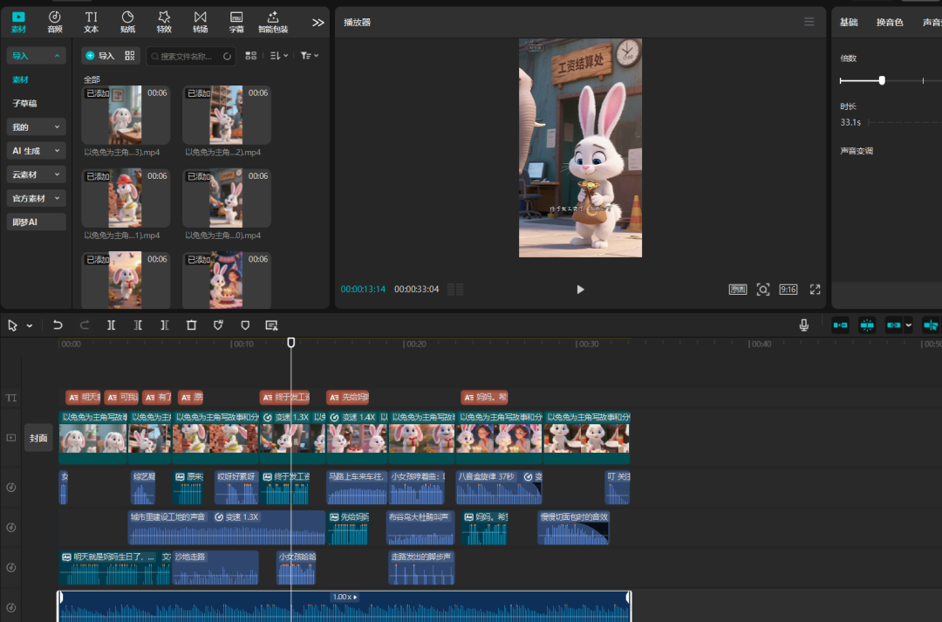Screen dimensions: 942x622
Task: Open the 文本 (Text) panel
Action: 91,21
